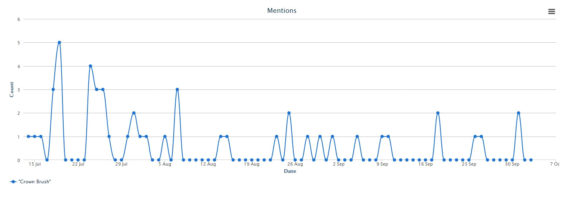Click the isolated count 1 peak after 2 Sep

[357, 137]
